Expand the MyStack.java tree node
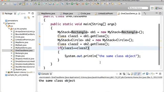 click(x=12, y=45)
